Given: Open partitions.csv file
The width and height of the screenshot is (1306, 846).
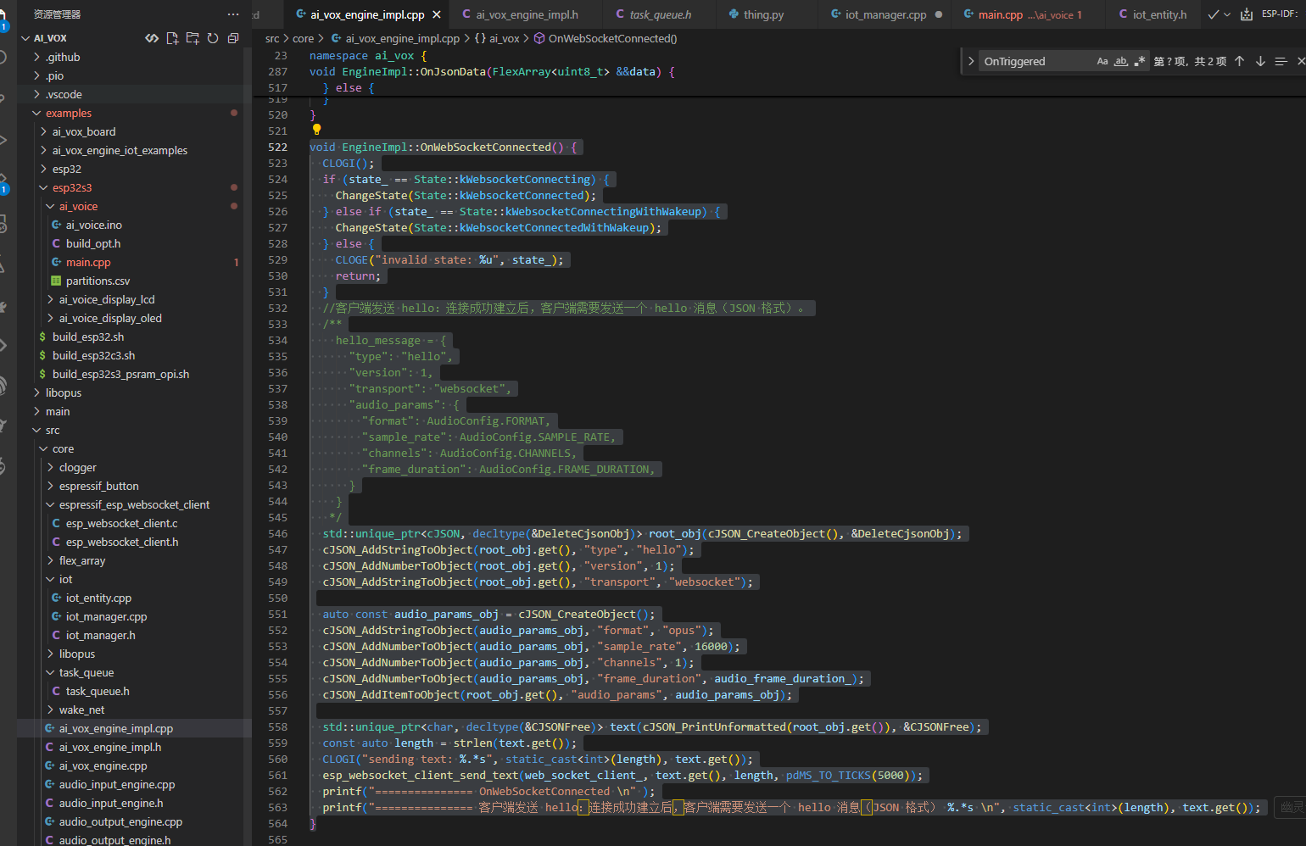Looking at the screenshot, I should coord(98,281).
